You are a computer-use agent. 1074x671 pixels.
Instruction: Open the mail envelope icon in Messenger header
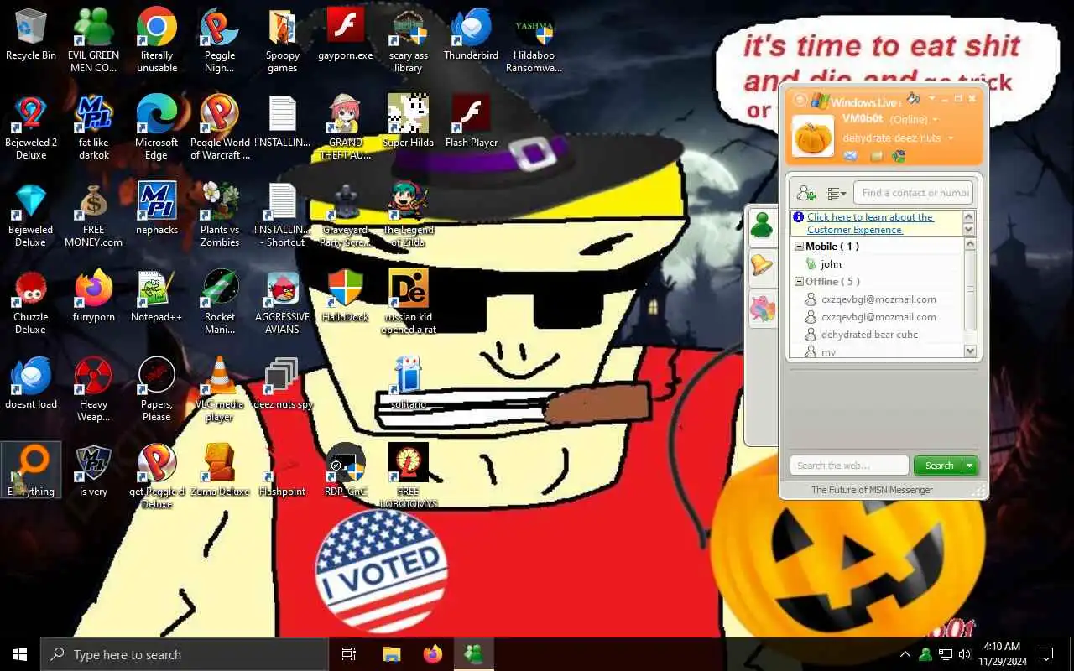851,156
